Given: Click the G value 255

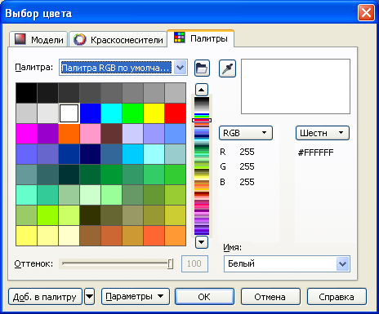Looking at the screenshot, I should click(247, 166).
